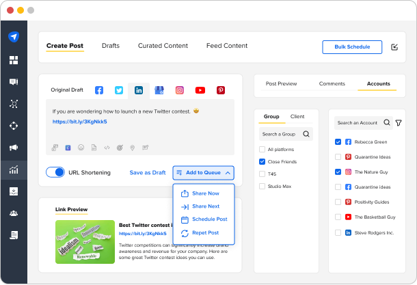Switch to the Curated Content tab
This screenshot has width=417, height=285.
pos(163,46)
